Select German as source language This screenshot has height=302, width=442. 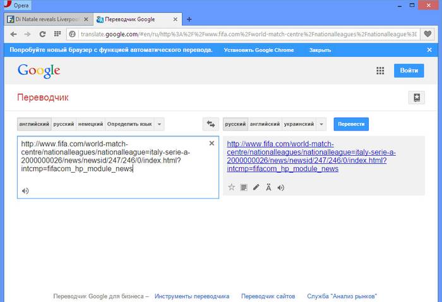coord(90,124)
